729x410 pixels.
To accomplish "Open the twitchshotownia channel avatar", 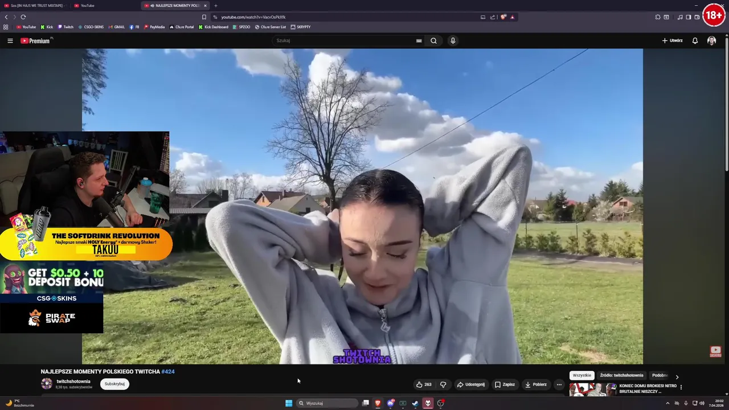I will click(47, 384).
